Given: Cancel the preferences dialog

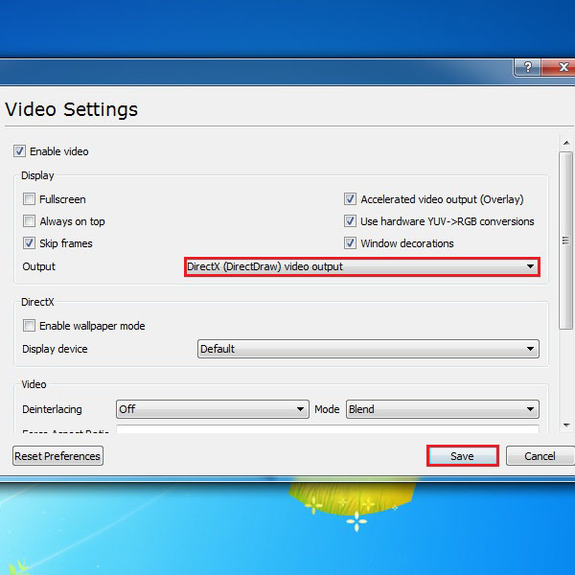Looking at the screenshot, I should (x=540, y=456).
